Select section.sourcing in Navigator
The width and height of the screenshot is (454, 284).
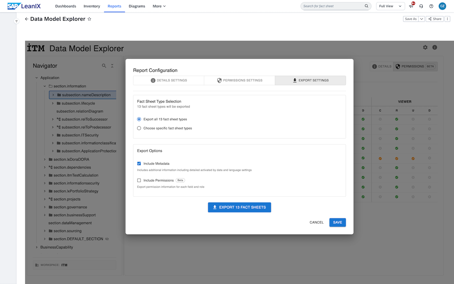point(67,231)
